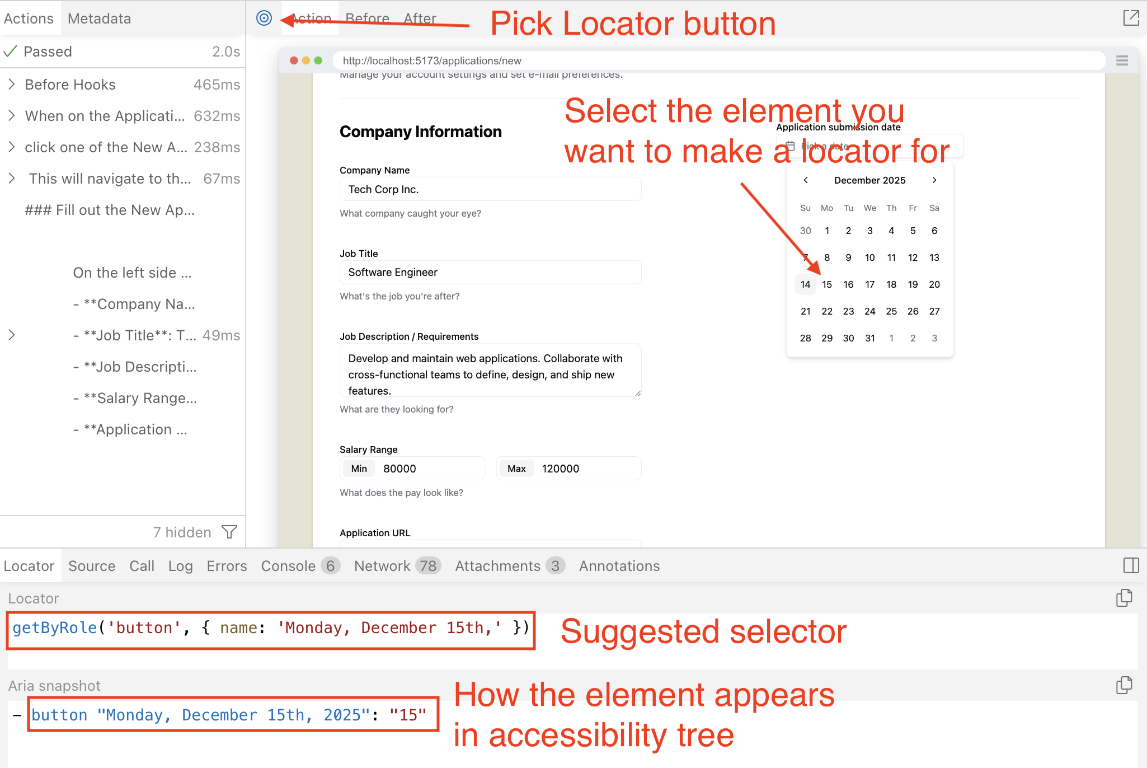Viewport: 1147px width, 768px height.
Task: Open the After tab in action view
Action: point(420,18)
